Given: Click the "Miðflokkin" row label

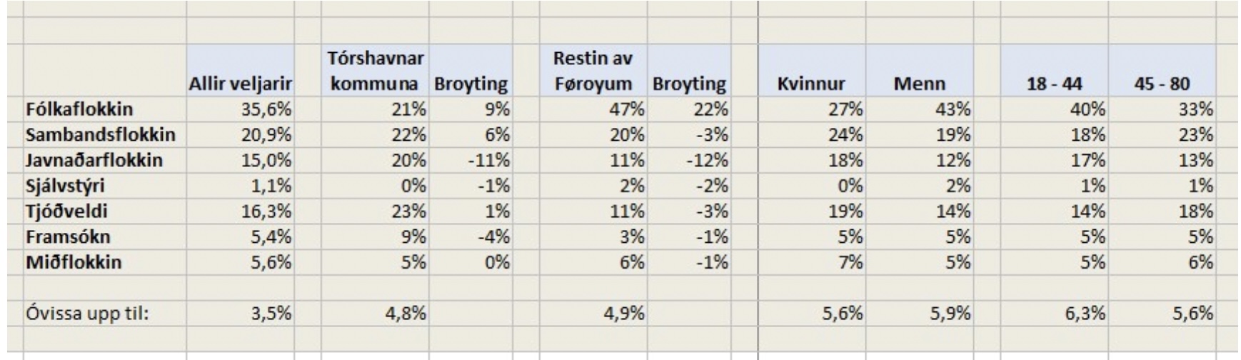Looking at the screenshot, I should [74, 262].
